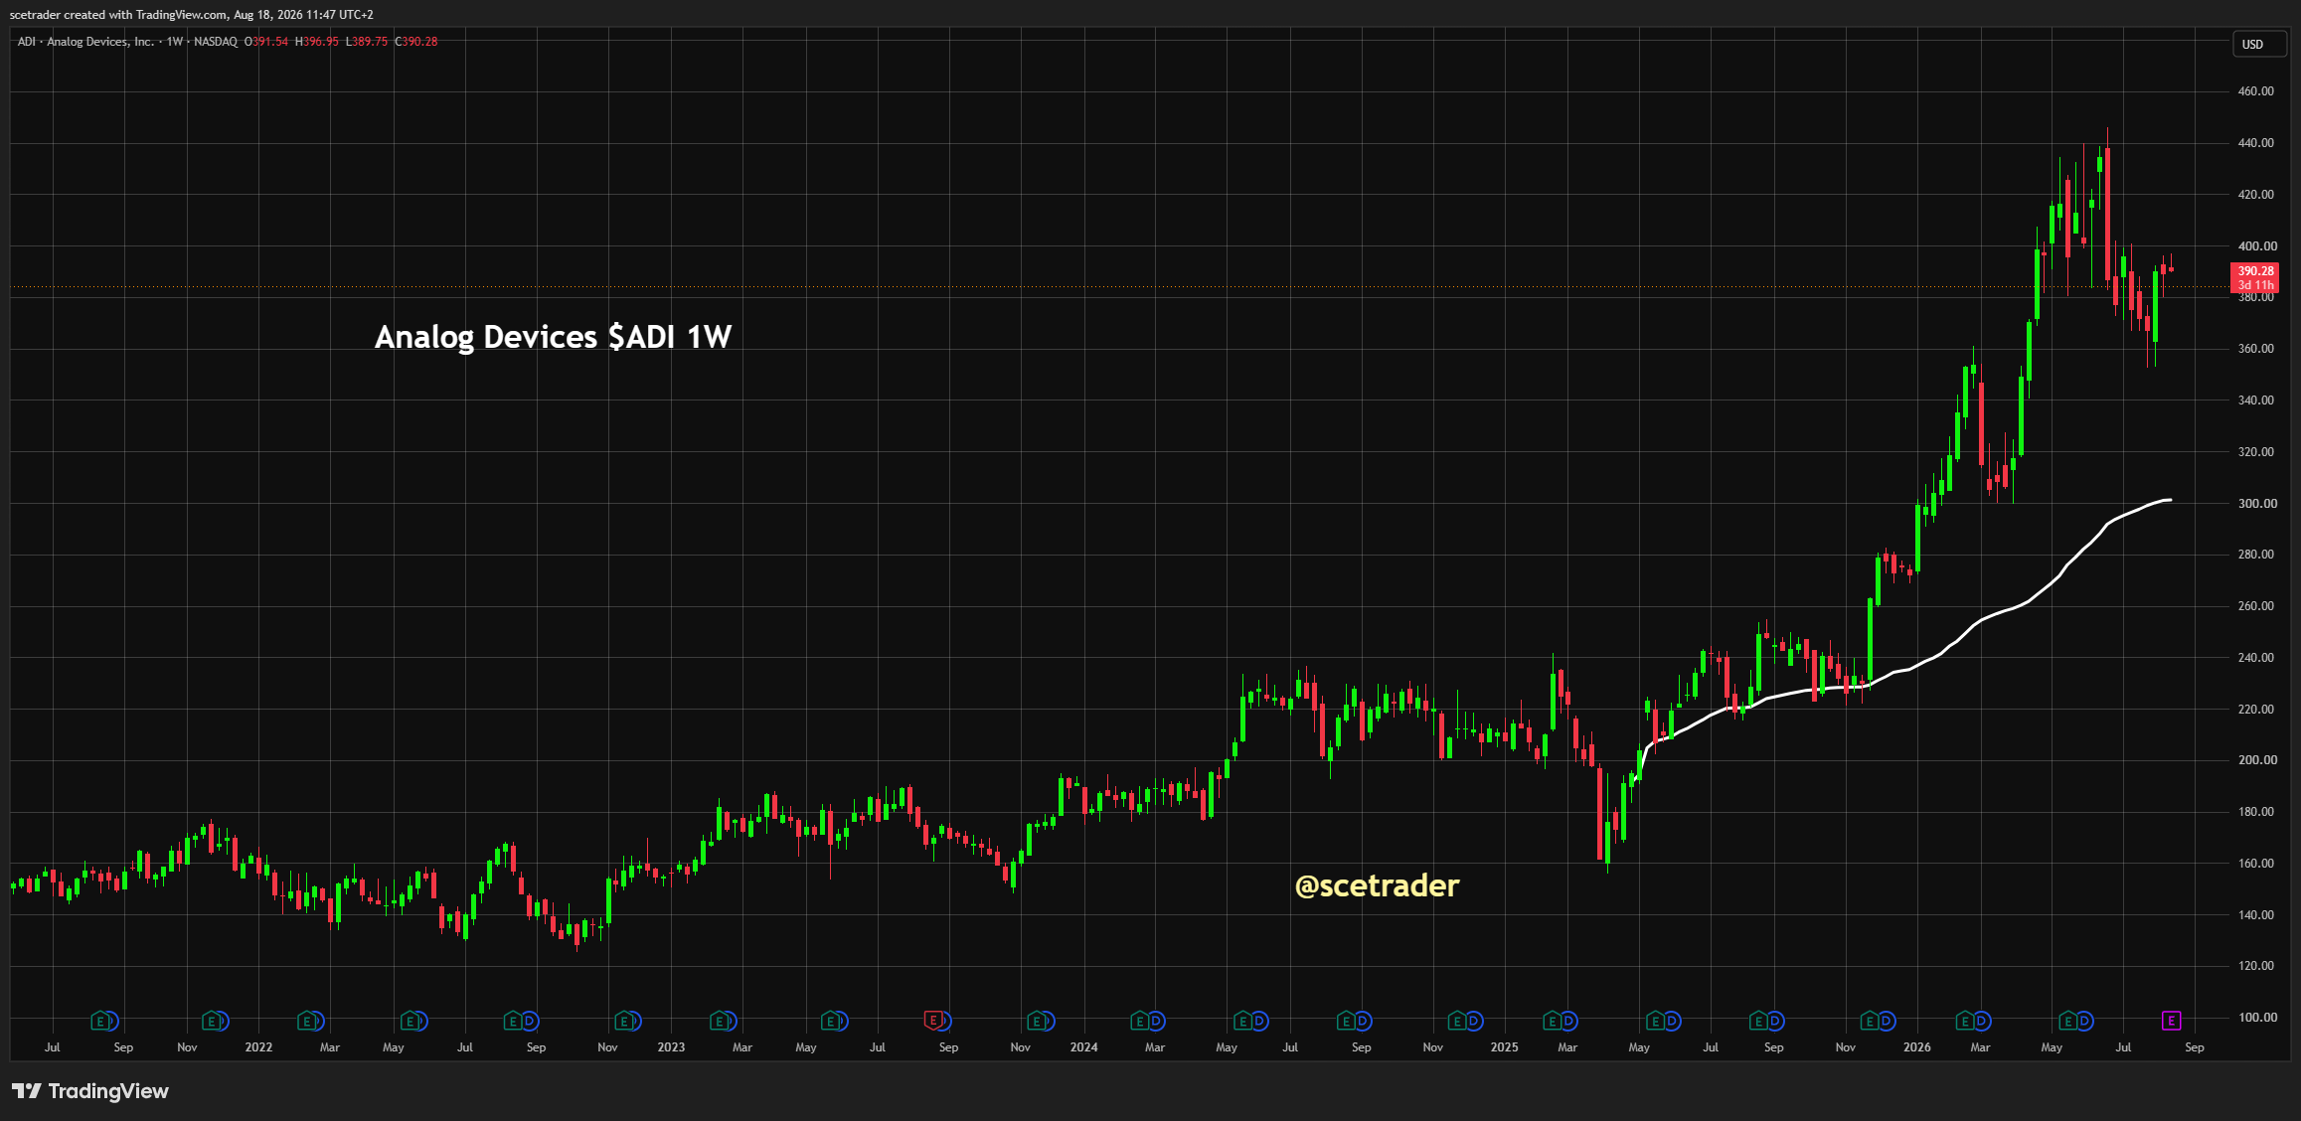Click the February 2023 earnings E marker
This screenshot has width=2301, height=1121.
(720, 1021)
